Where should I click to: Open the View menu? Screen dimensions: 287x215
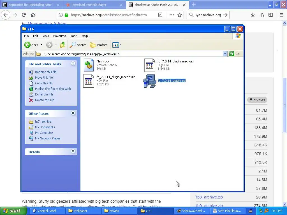(x=46, y=36)
